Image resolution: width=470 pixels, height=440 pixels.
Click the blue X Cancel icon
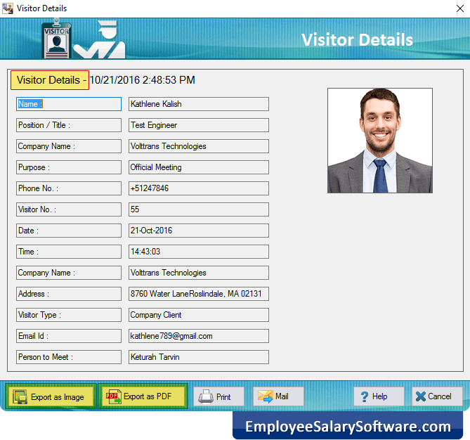[x=421, y=396]
